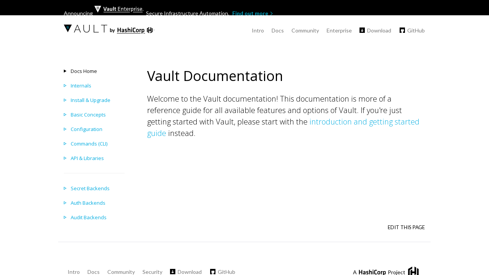Viewport: 489px width, 275px height.
Task: Go to Community in the top navigation
Action: (305, 31)
